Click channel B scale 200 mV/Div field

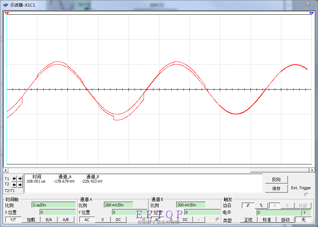click(x=191, y=205)
